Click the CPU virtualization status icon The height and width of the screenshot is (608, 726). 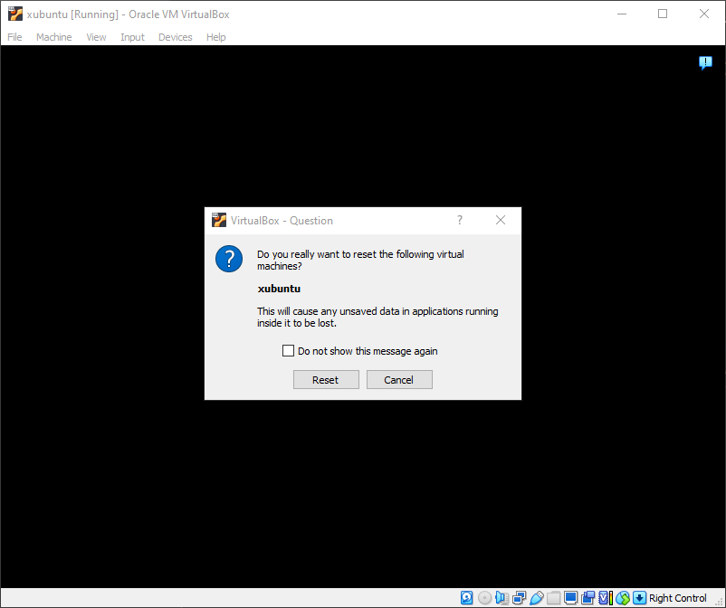(606, 598)
